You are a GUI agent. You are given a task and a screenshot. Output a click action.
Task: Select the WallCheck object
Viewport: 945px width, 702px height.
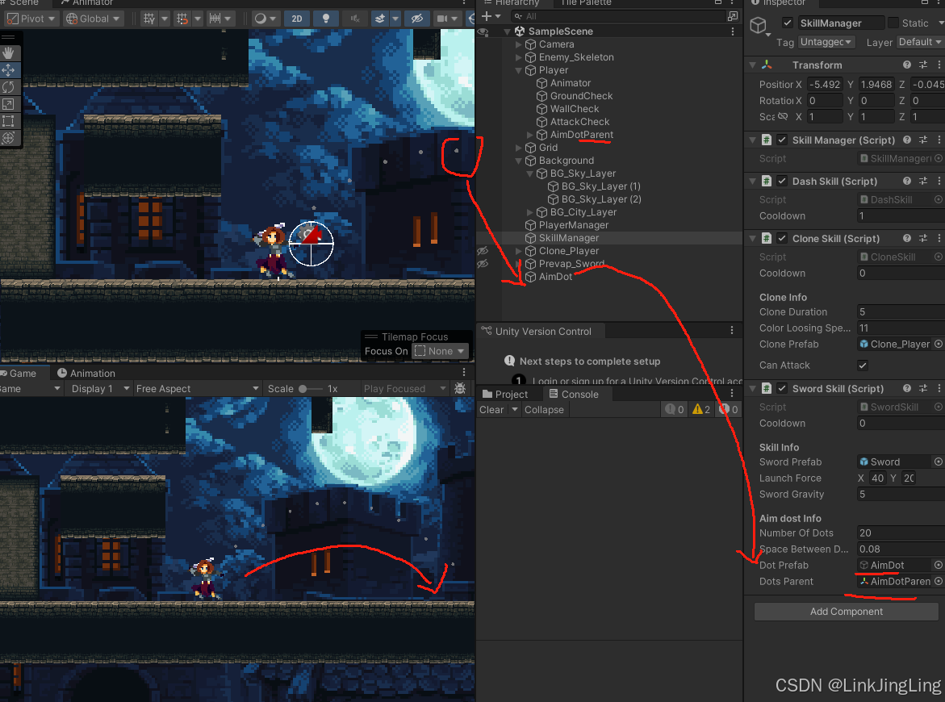[575, 109]
